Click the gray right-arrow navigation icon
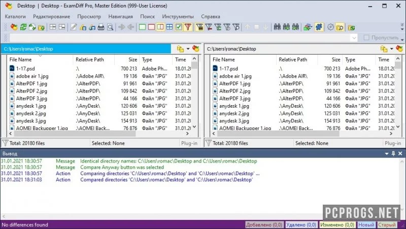The image size is (406, 229). pos(121,27)
